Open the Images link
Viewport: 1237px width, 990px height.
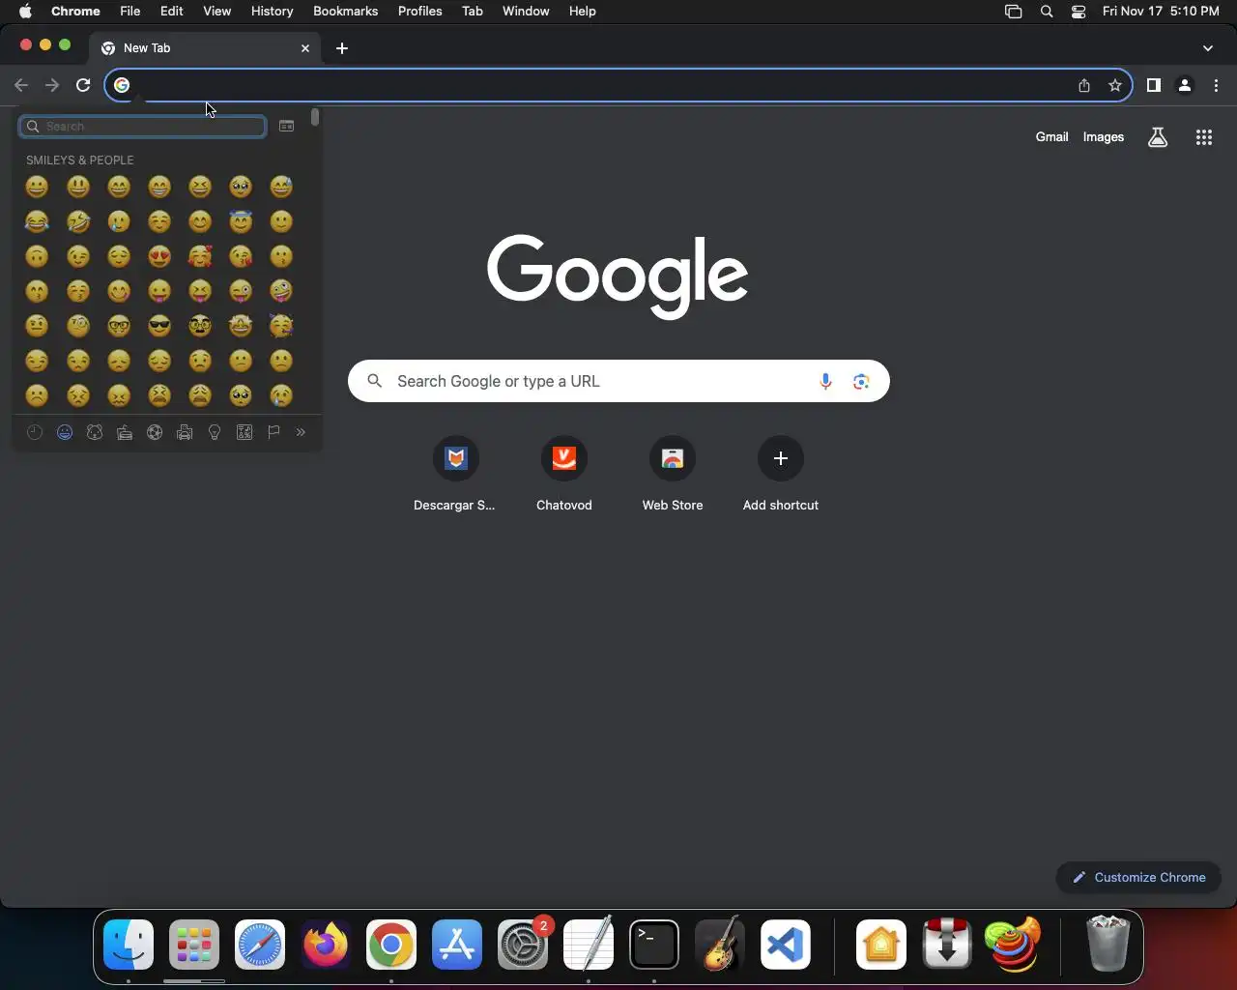(1103, 137)
